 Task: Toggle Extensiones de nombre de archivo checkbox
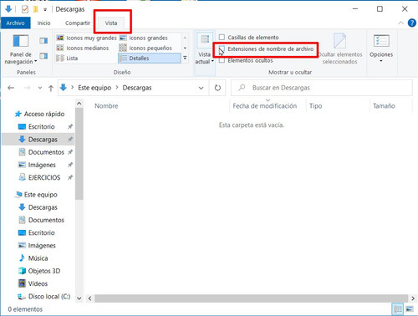pyautogui.click(x=222, y=49)
